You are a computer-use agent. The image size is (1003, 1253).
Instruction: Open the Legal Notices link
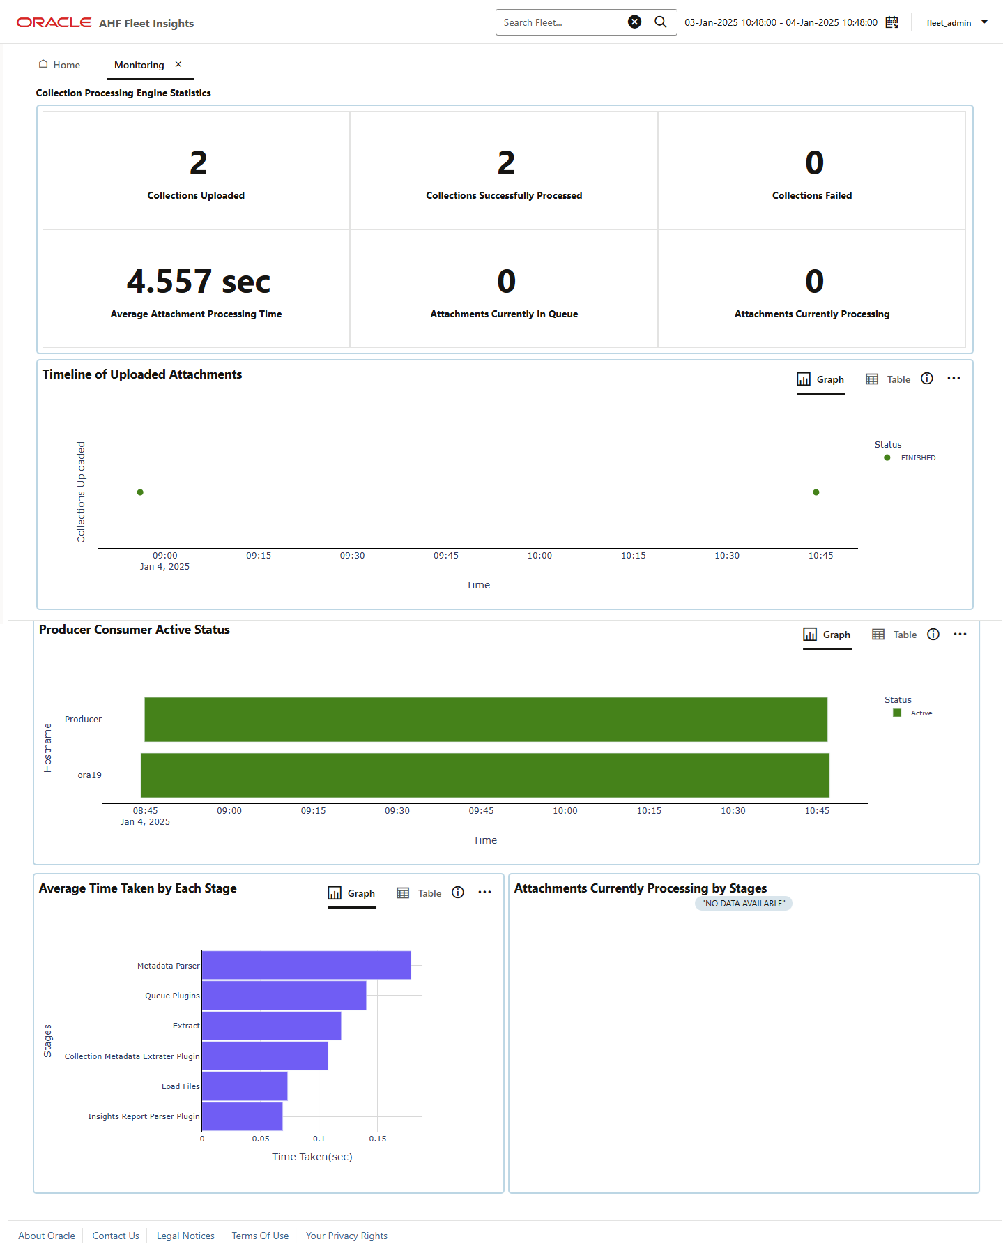pos(185,1236)
